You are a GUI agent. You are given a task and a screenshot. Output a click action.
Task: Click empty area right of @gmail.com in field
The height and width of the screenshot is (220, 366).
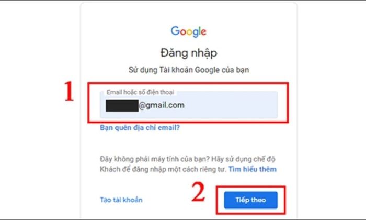point(230,105)
